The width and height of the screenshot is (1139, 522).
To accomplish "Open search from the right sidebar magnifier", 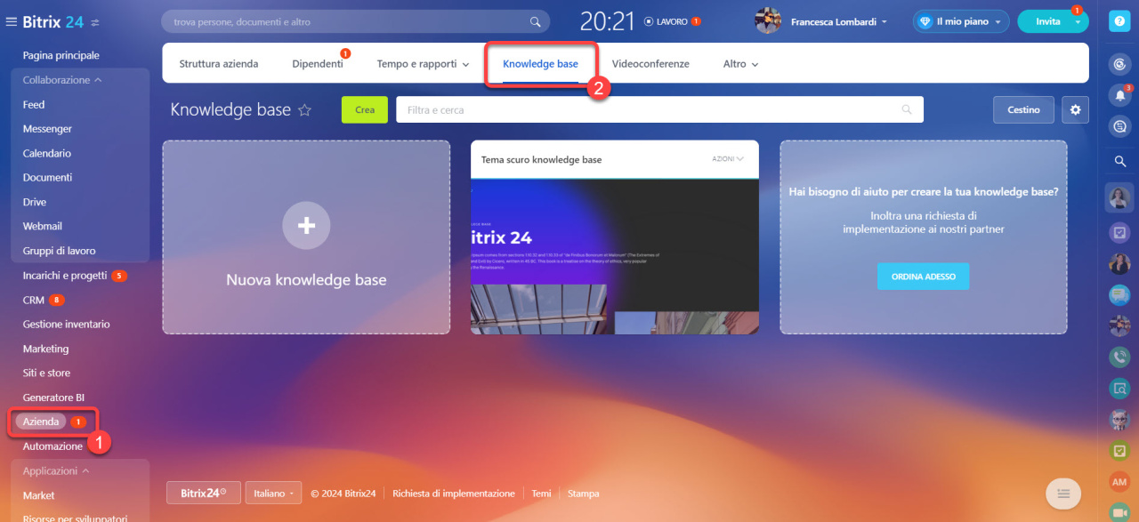I will [x=1119, y=161].
